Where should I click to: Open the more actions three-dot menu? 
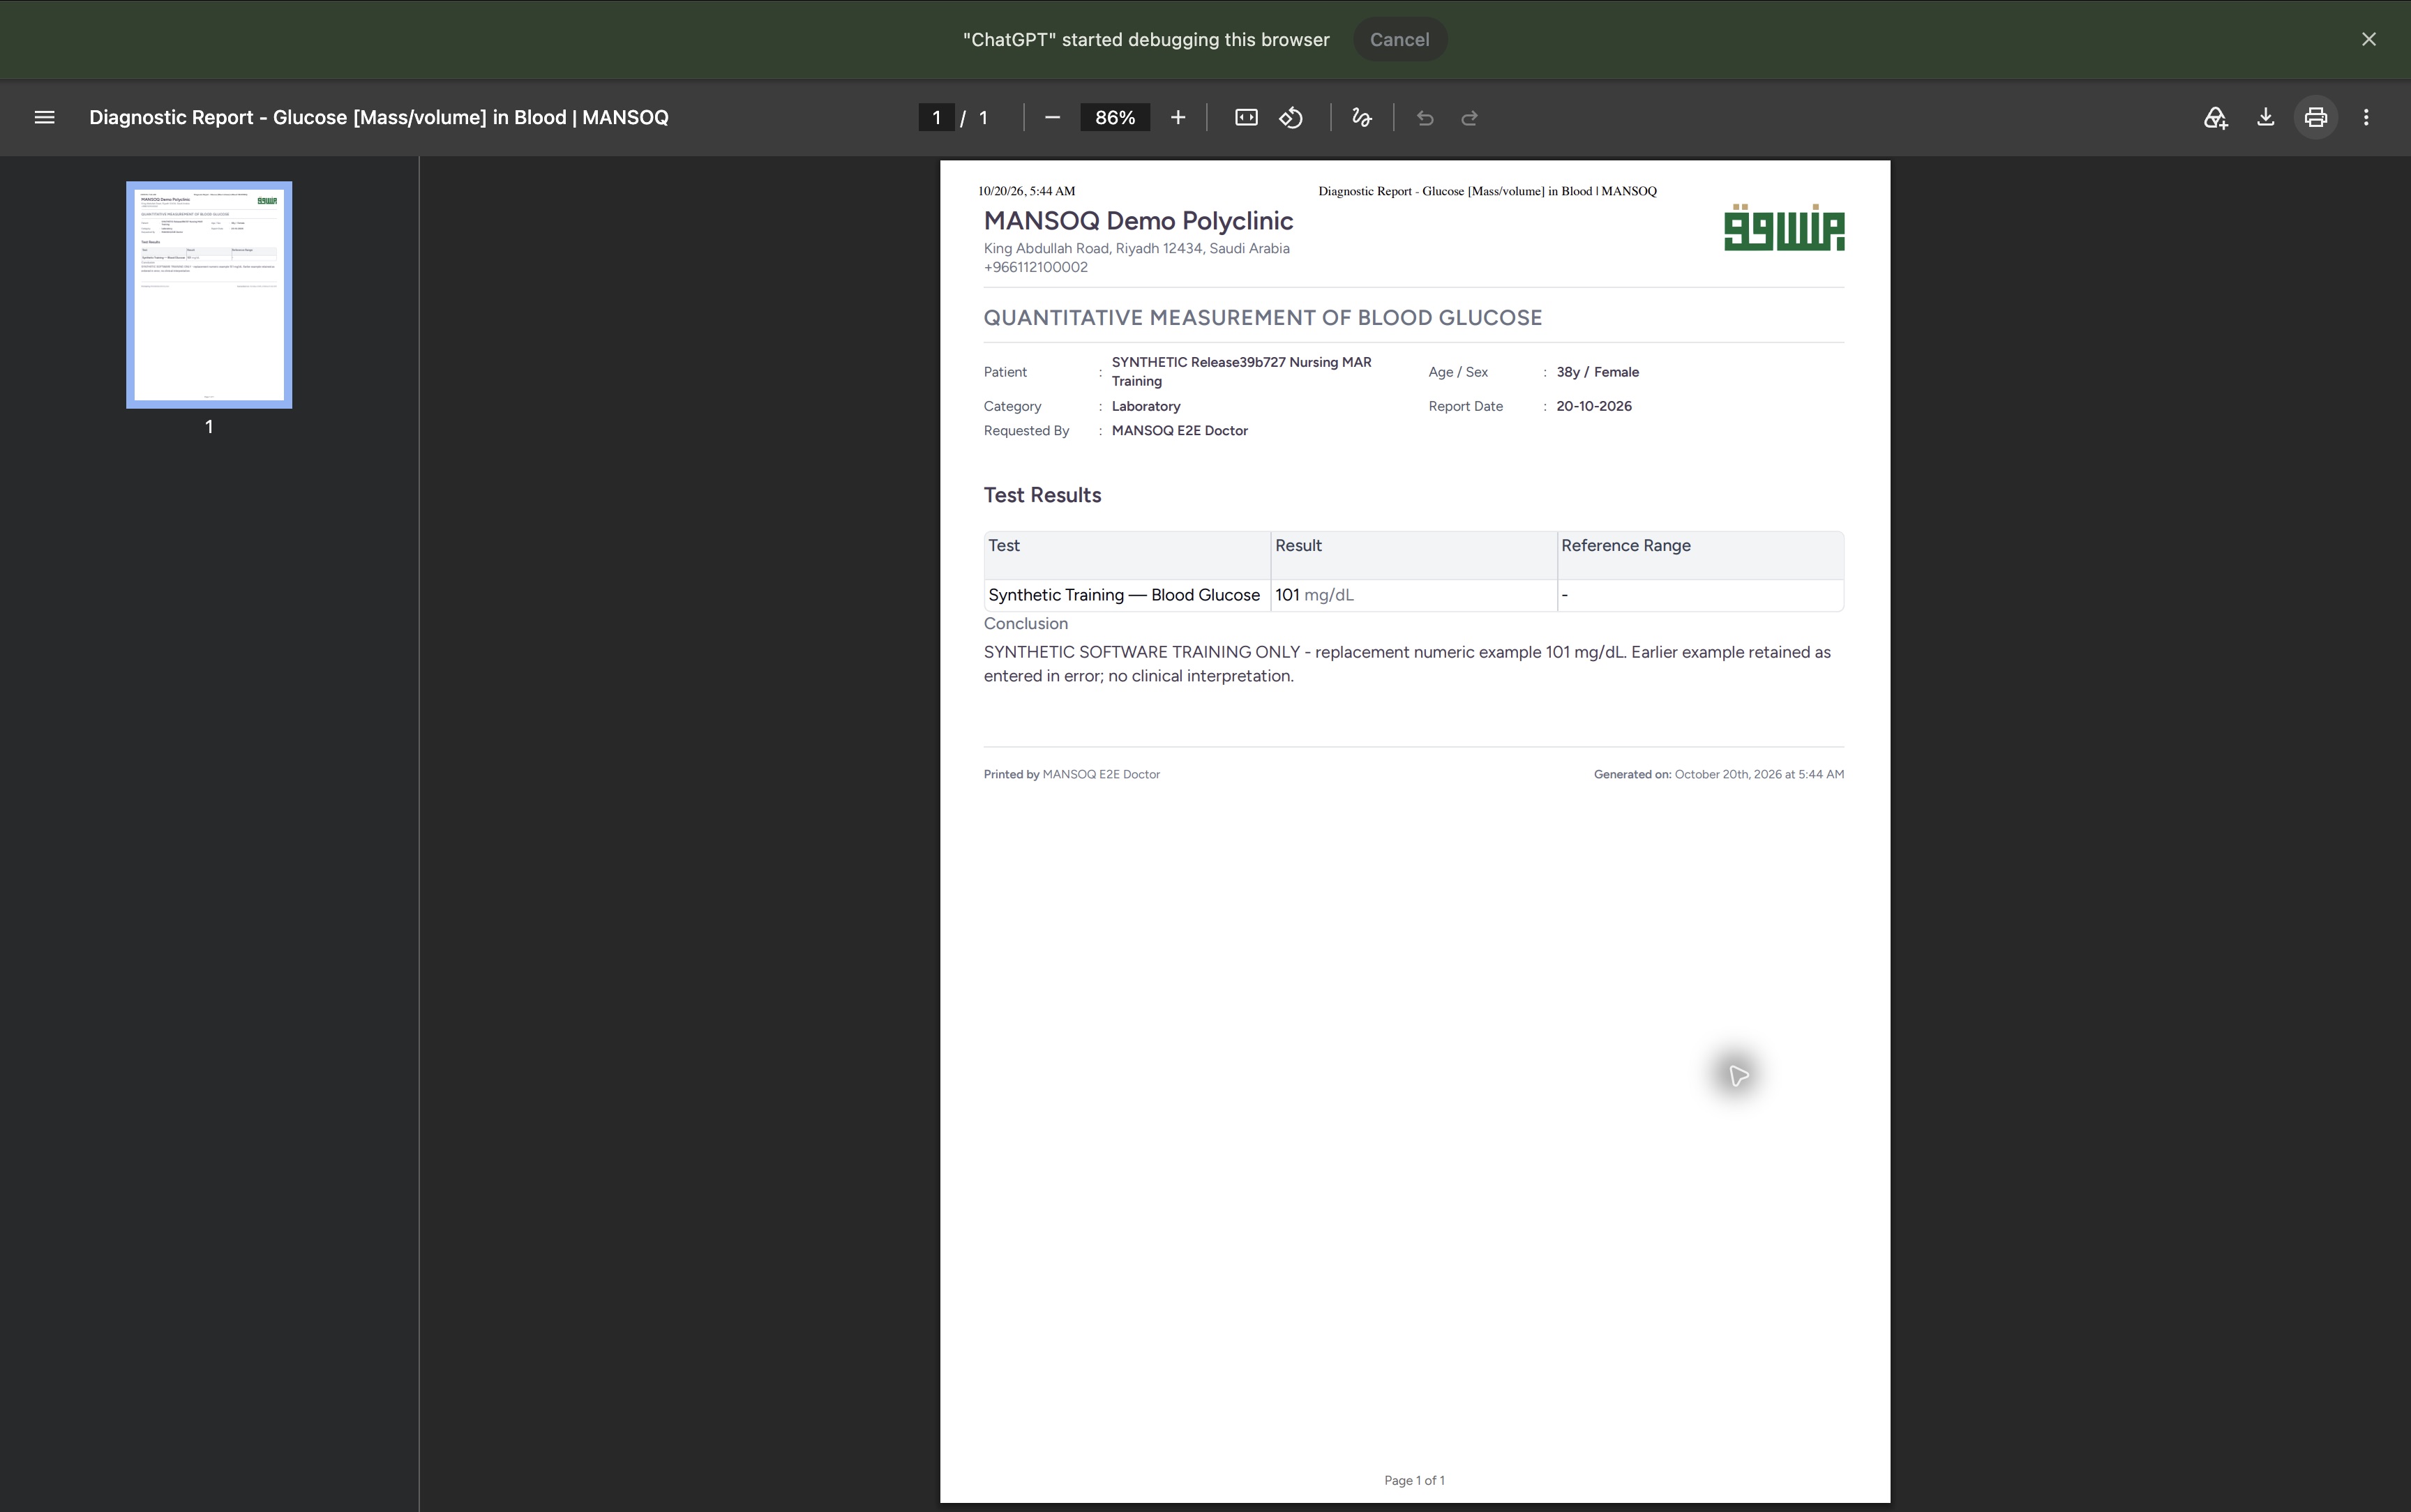click(x=2365, y=118)
